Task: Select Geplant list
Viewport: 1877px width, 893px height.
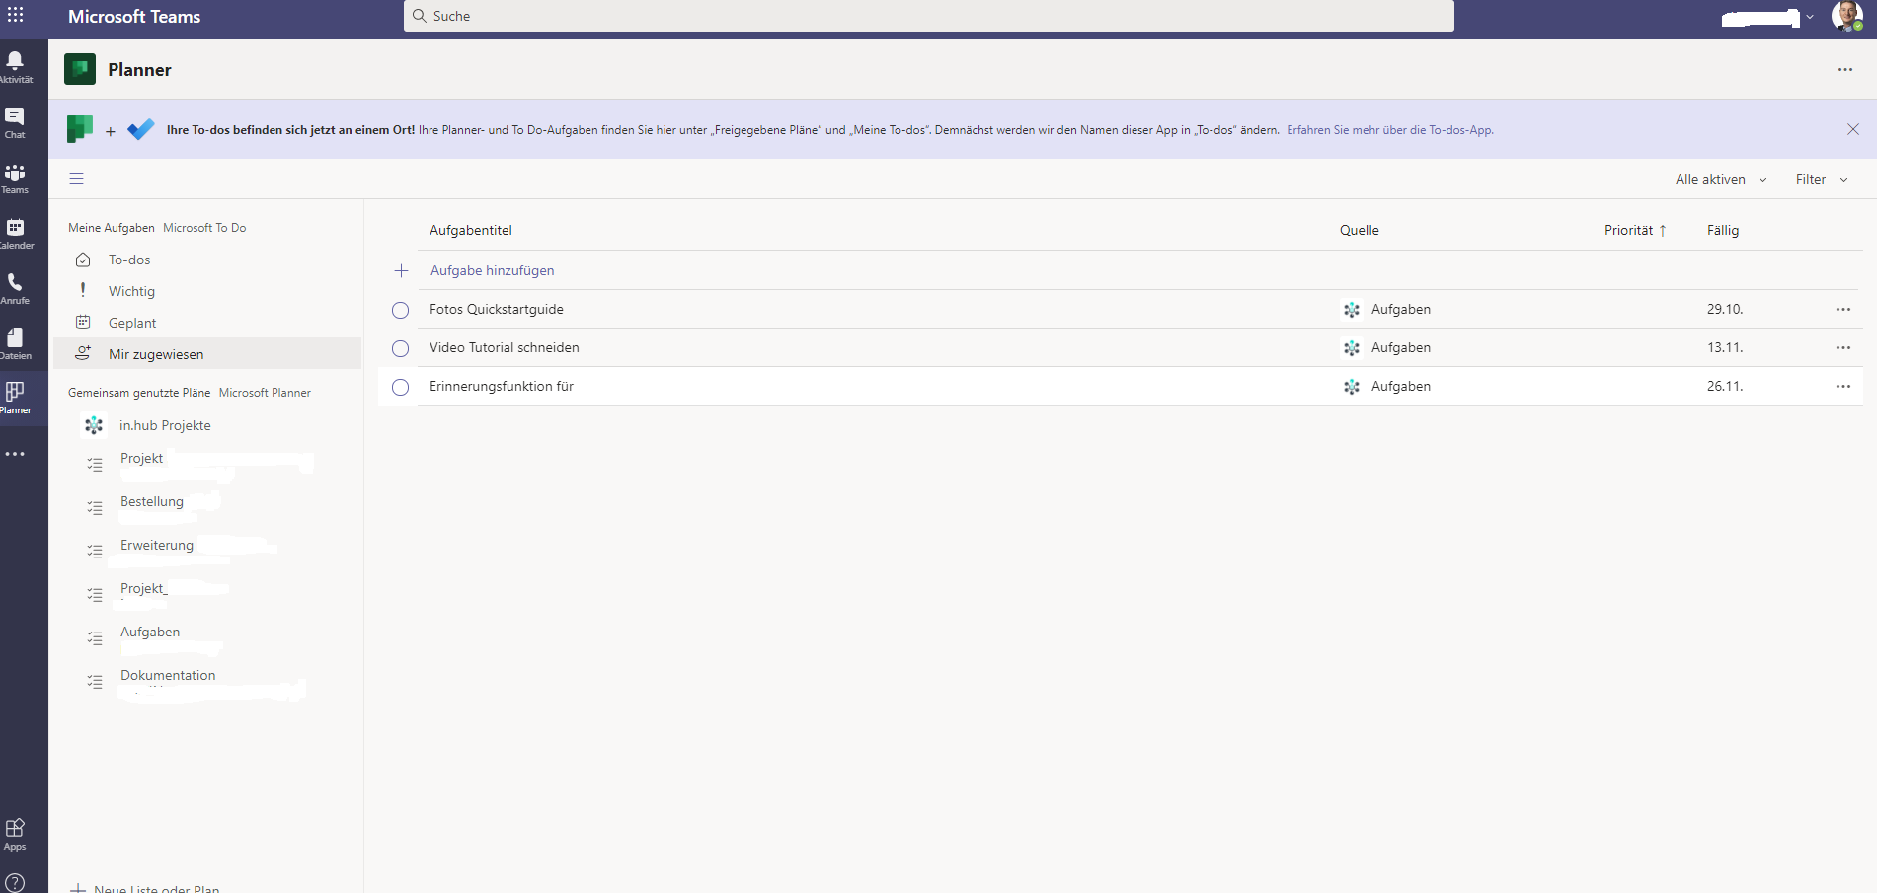Action: click(207, 323)
